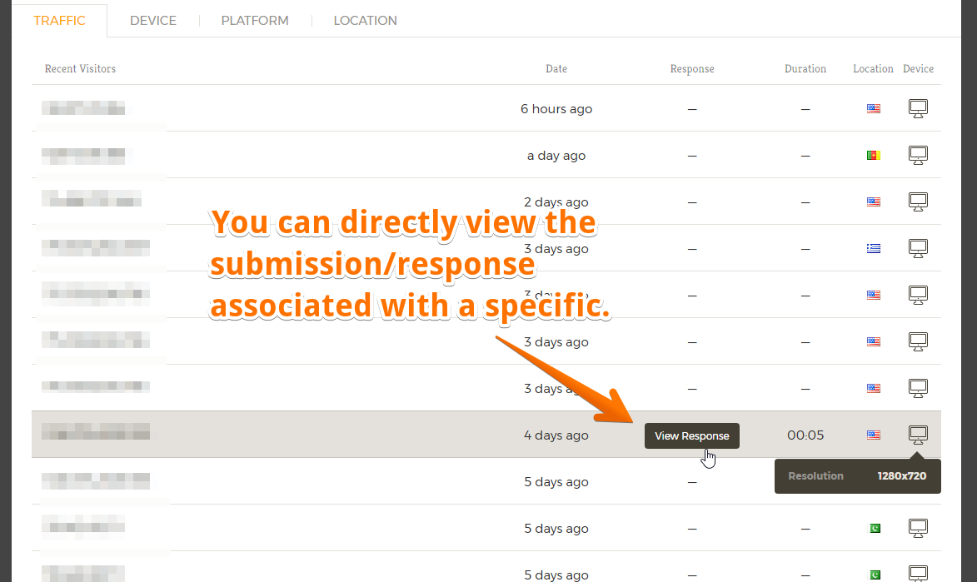The width and height of the screenshot is (977, 582).
Task: Click the View Response button
Action: (691, 435)
